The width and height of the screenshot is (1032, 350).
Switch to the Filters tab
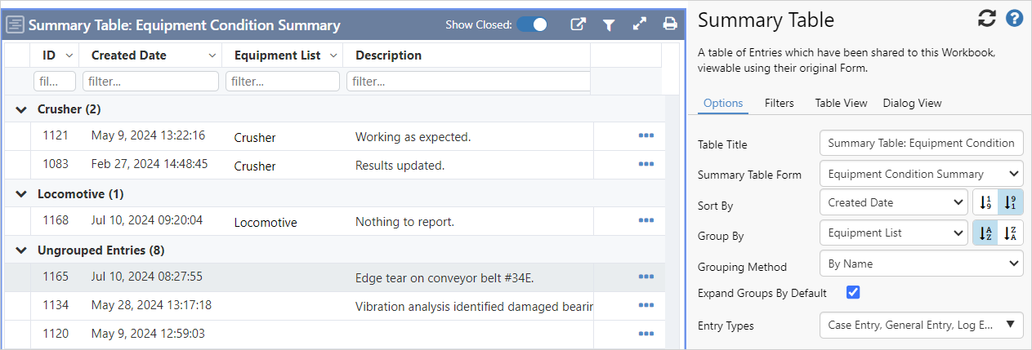click(x=779, y=103)
